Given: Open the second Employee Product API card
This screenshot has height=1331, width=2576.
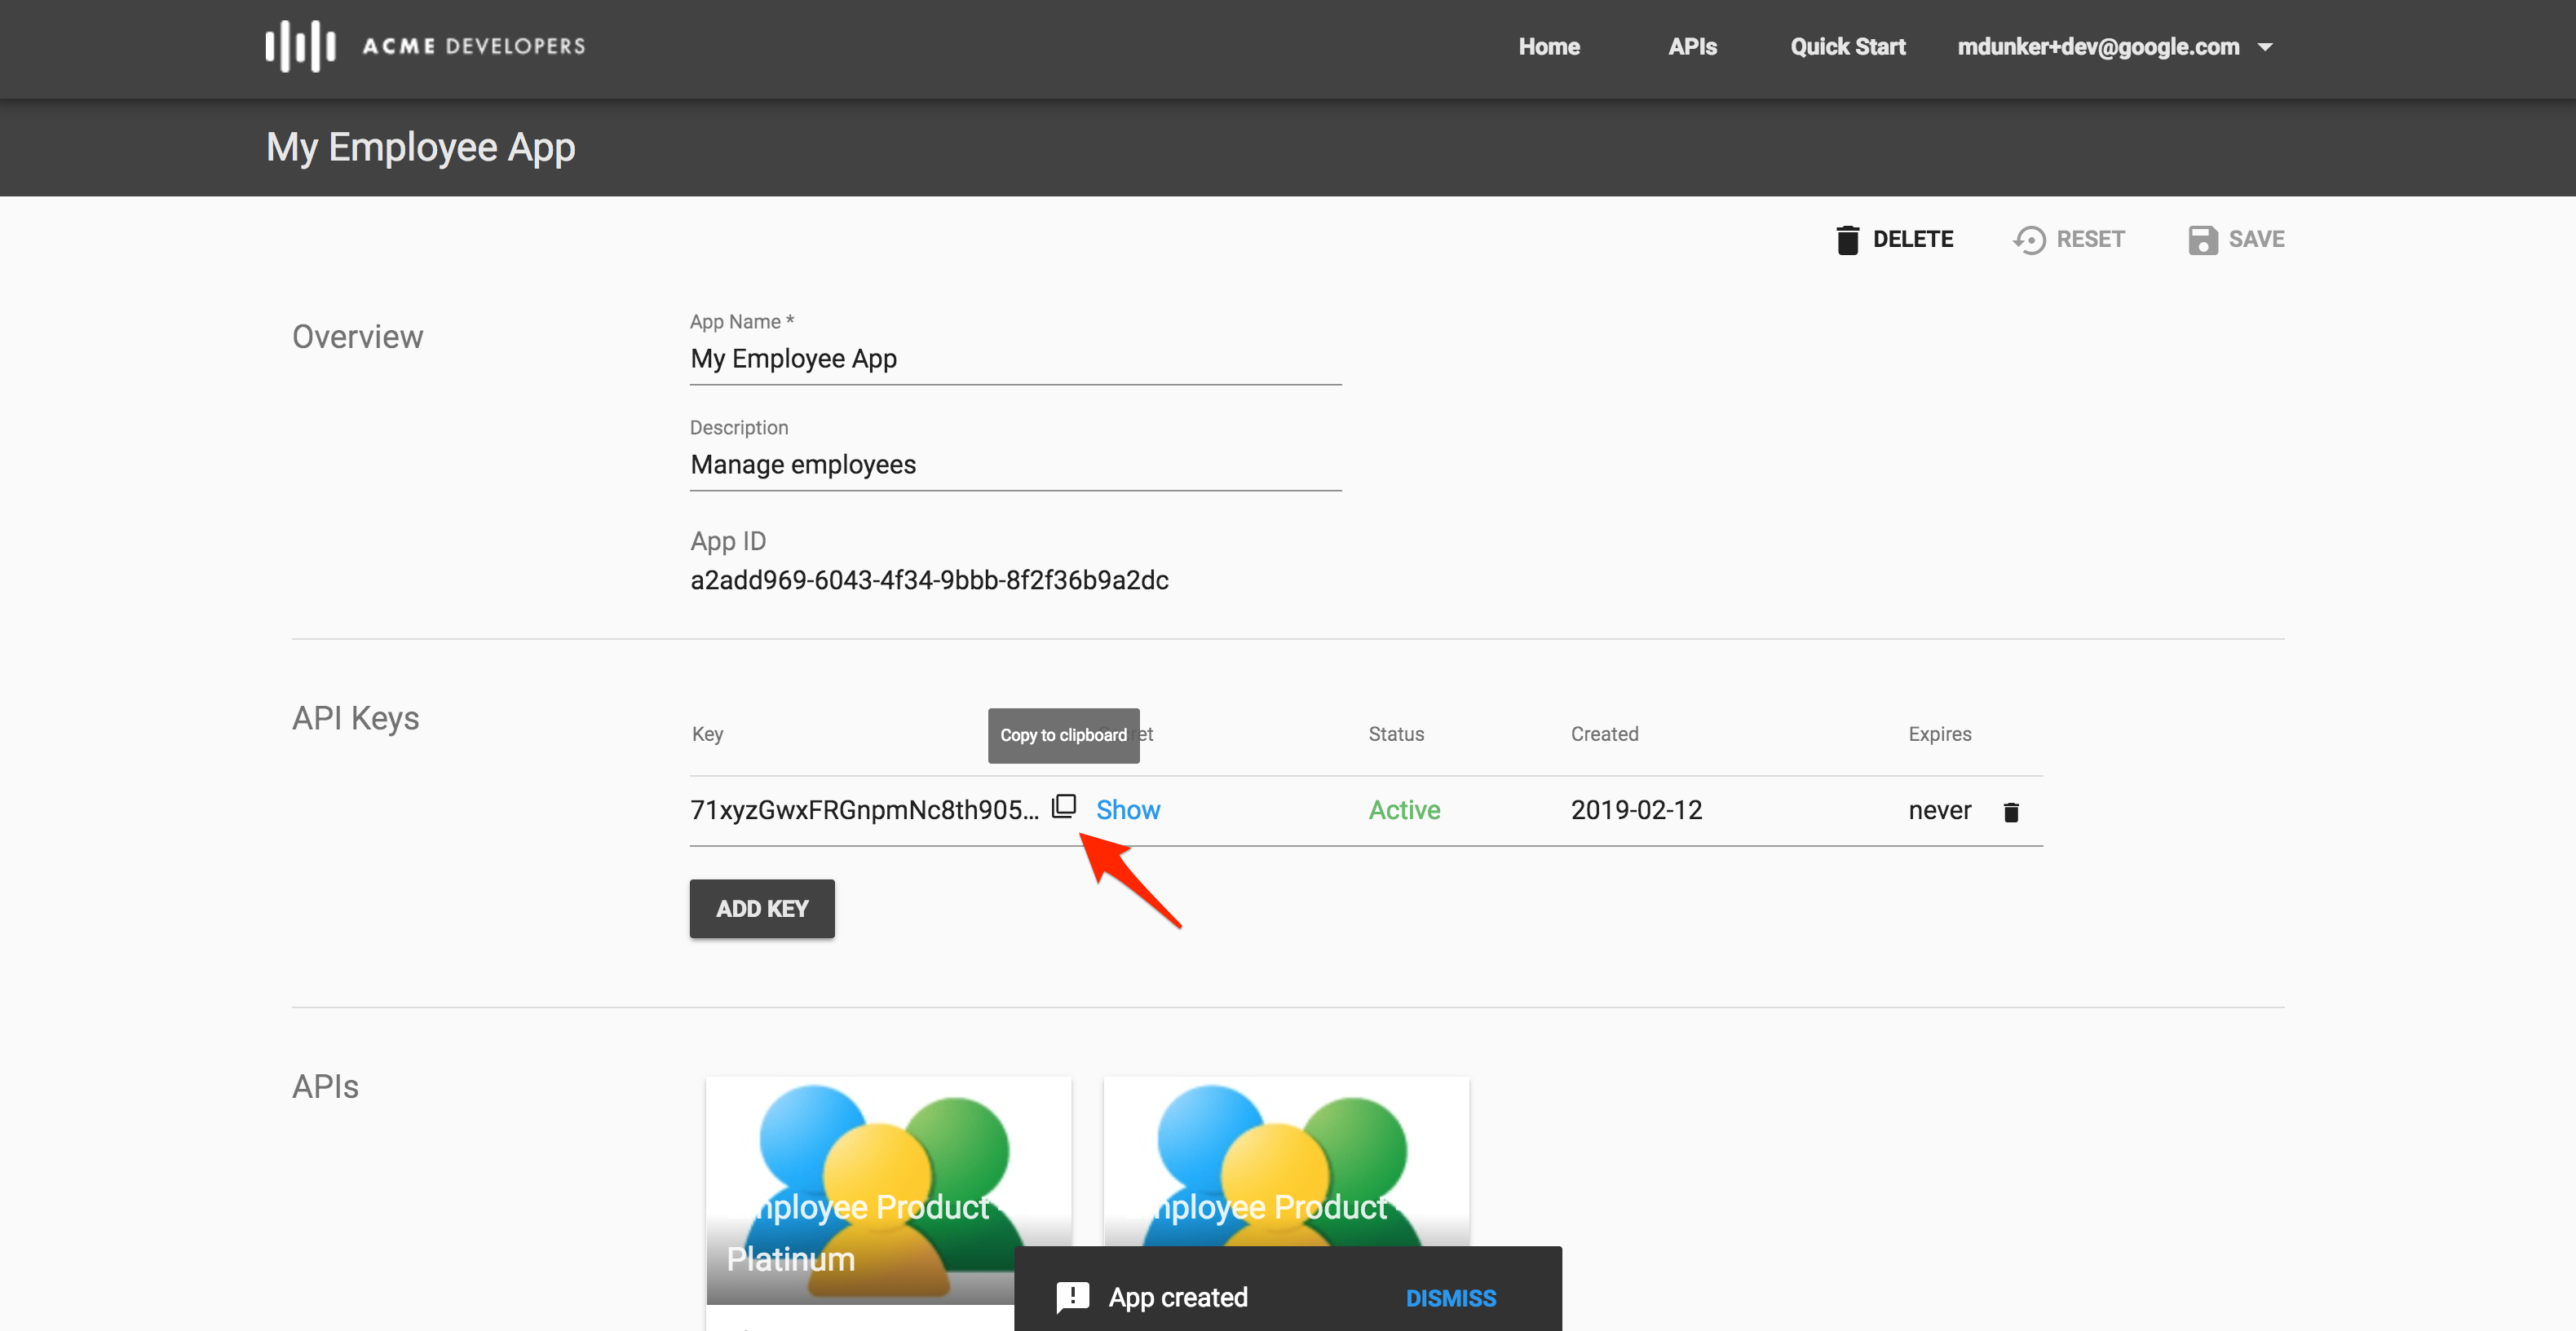Looking at the screenshot, I should [1286, 1161].
